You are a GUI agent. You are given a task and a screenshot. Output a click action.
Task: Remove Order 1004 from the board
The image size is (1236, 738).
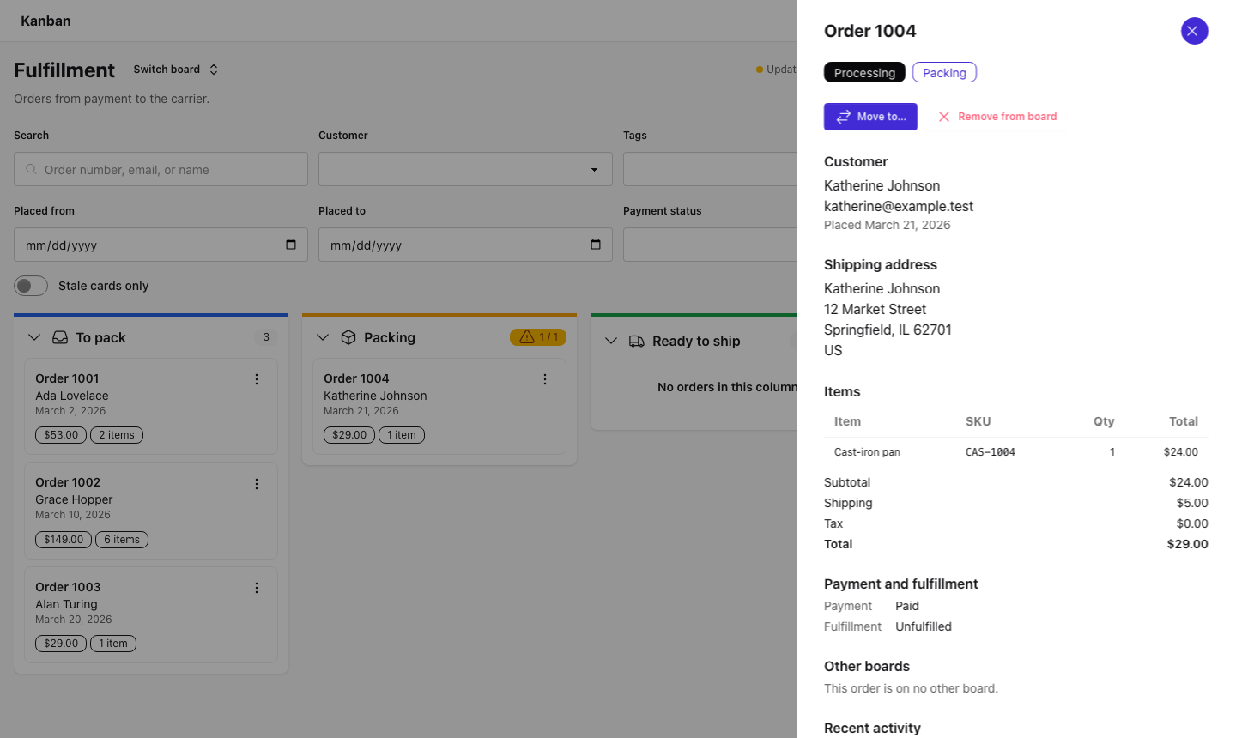click(997, 117)
